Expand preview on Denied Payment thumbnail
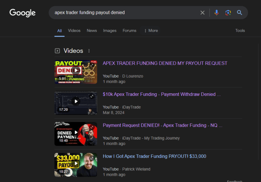 click(92, 127)
